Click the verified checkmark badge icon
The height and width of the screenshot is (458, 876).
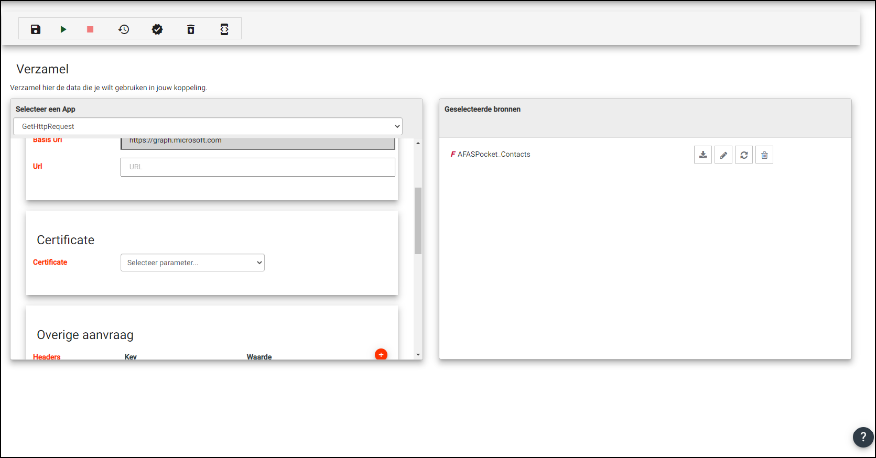point(157,29)
